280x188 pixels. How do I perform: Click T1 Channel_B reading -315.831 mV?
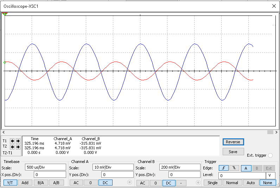[90, 143]
